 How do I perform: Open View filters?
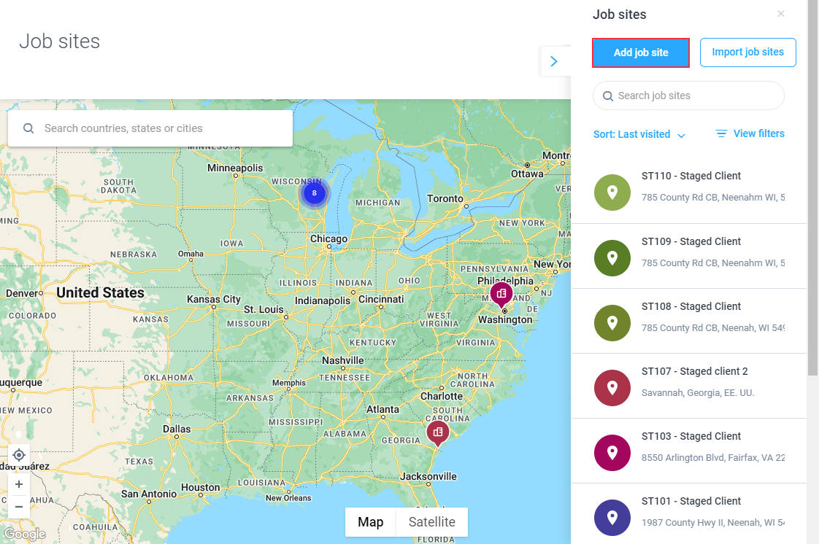tap(750, 133)
